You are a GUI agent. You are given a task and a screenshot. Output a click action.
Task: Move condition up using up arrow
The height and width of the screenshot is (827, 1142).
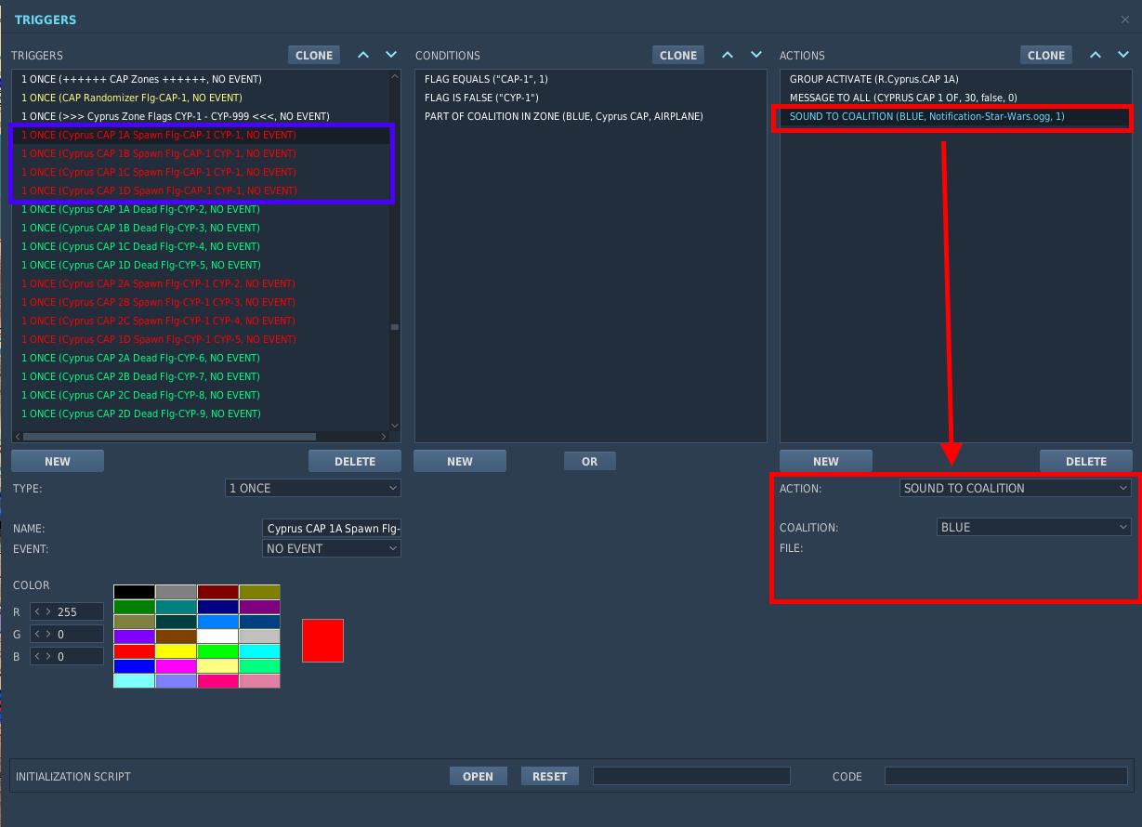(728, 55)
